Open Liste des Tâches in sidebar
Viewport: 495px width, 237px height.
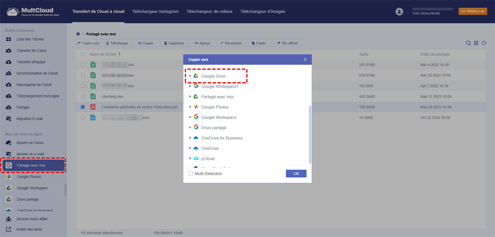coord(30,39)
